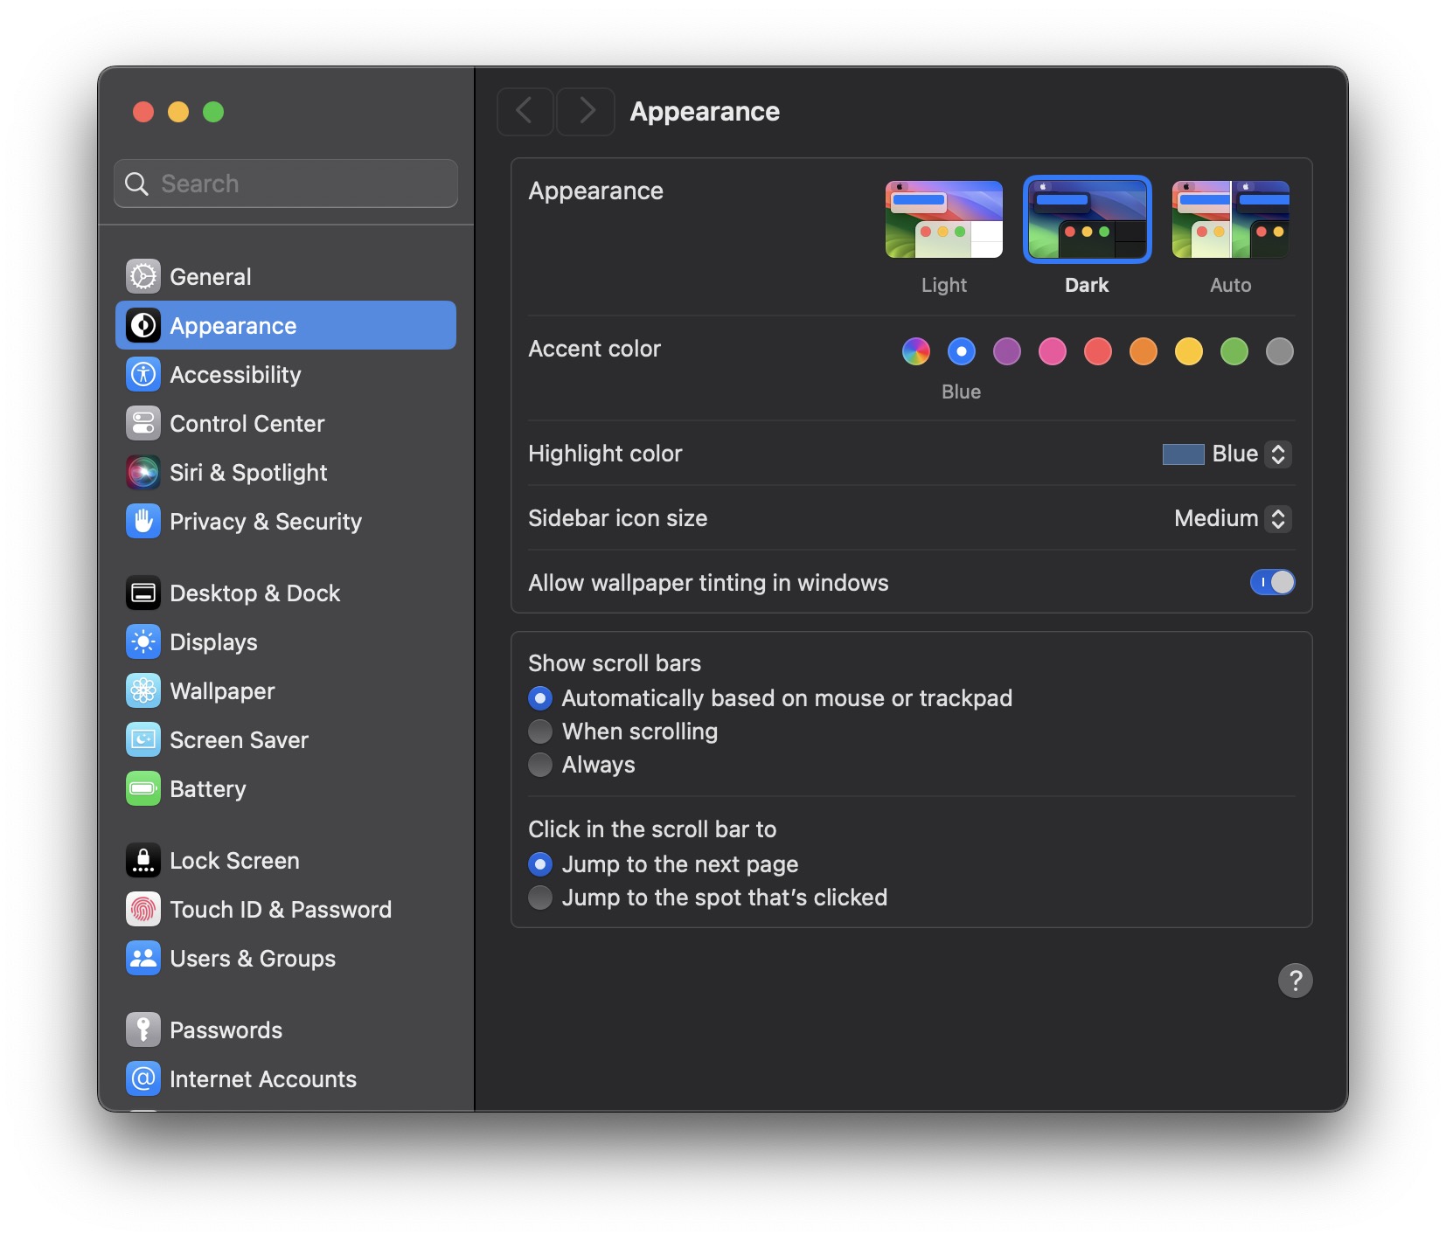Pick the orange accent color
Screen dimensions: 1446x1241
click(1143, 351)
